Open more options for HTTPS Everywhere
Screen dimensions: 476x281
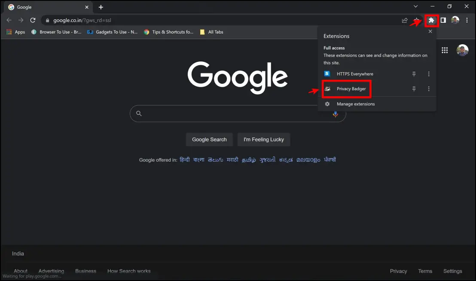429,74
